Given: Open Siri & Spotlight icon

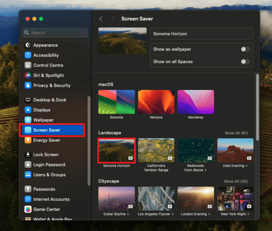Looking at the screenshot, I should (x=28, y=76).
